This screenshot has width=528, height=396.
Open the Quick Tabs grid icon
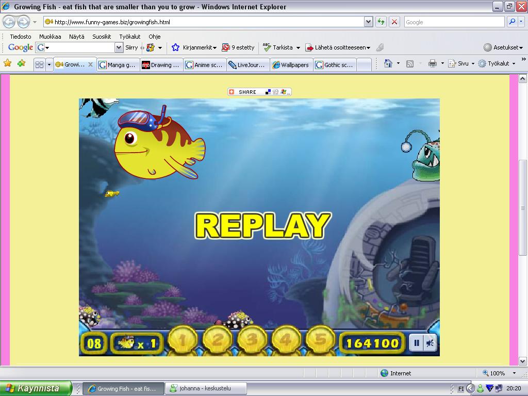point(39,64)
